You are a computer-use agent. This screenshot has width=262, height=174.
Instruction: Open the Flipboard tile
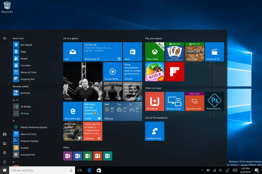174,72
